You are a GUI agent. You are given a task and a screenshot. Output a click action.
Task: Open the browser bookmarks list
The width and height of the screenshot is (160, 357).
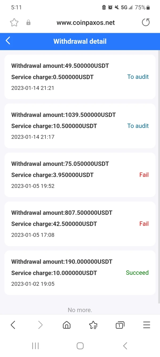click(93, 325)
